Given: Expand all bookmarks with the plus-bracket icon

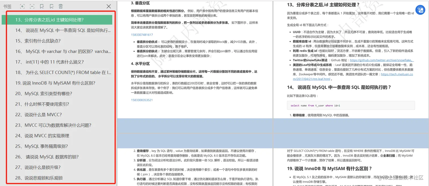Looking at the screenshot, I should [x=22, y=6].
